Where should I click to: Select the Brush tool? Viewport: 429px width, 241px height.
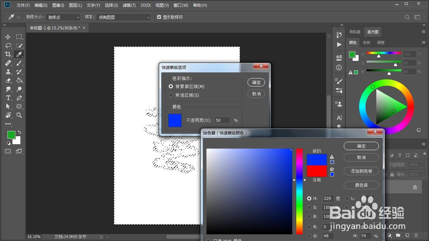19,63
